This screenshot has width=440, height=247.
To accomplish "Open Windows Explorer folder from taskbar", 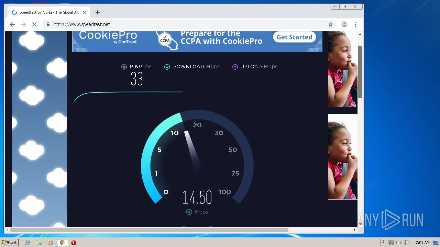I will [39, 243].
